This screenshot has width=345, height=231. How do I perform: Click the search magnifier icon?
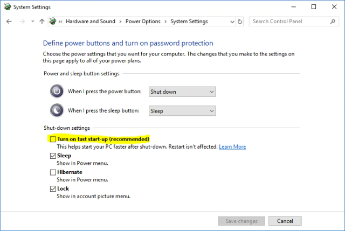pyautogui.click(x=333, y=22)
